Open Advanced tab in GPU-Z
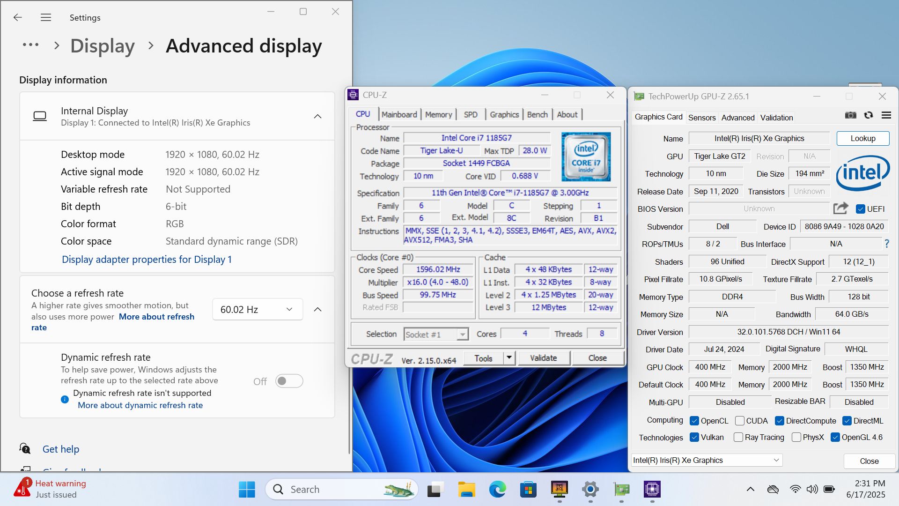Viewport: 899px width, 506px height. pyautogui.click(x=738, y=118)
